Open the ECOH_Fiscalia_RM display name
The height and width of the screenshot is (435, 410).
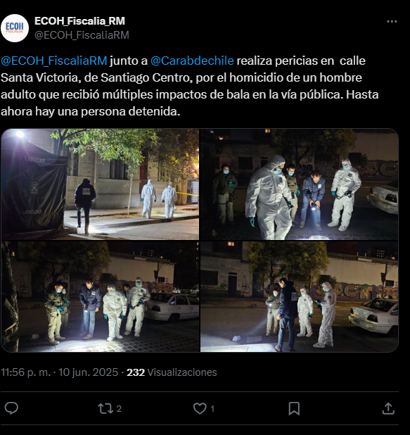(80, 21)
